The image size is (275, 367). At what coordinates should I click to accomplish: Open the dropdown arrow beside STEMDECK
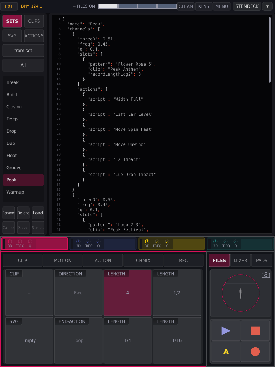coord(267,6)
